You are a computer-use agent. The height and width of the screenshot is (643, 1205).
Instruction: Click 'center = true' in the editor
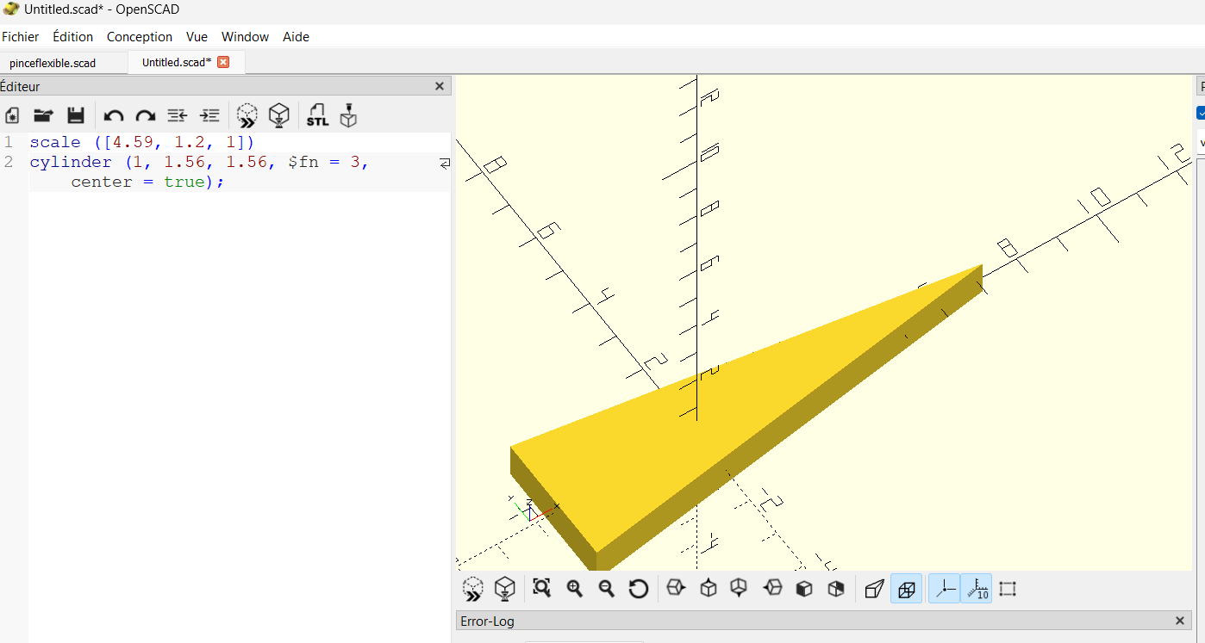(138, 182)
